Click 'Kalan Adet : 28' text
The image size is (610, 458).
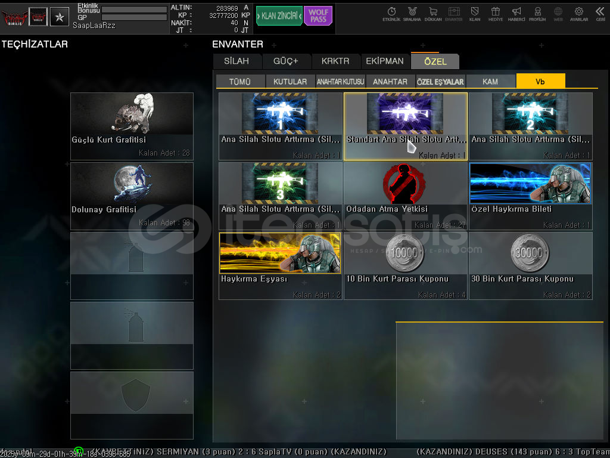coord(164,153)
